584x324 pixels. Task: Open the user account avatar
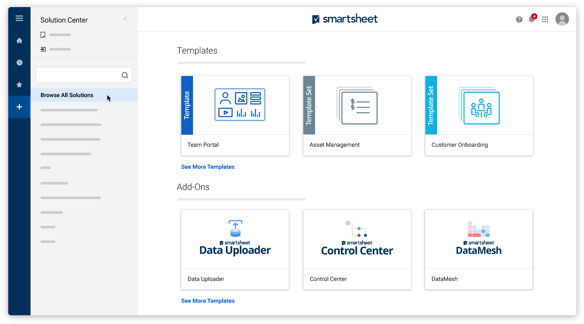(562, 19)
